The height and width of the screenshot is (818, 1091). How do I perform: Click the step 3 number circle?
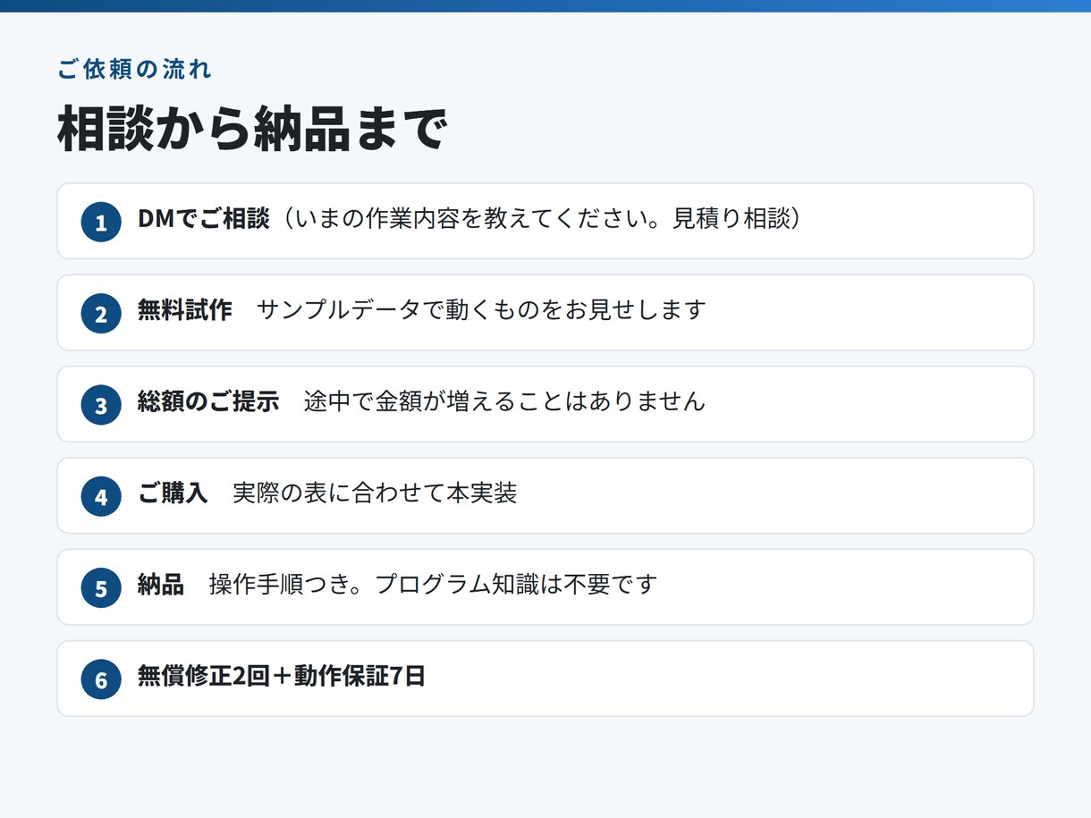(101, 404)
